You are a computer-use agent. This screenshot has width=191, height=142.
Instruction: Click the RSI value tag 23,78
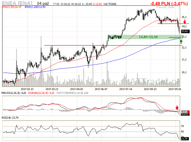[x=184, y=138]
